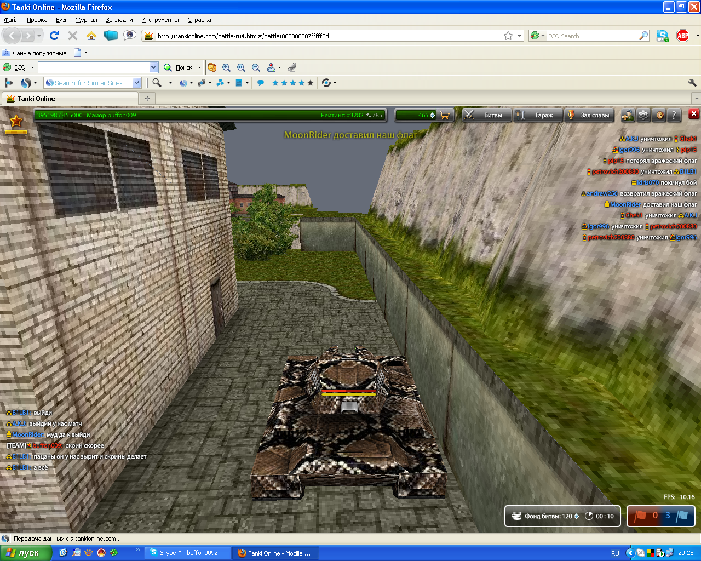Go to the Гараж garage
Image resolution: width=701 pixels, height=561 pixels.
(538, 115)
